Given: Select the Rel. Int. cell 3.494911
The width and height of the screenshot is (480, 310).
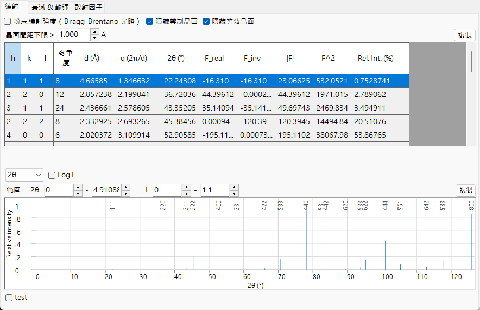Looking at the screenshot, I should coord(381,108).
